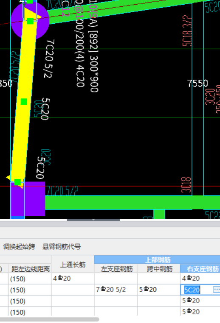
Task: Select the horizontal green beam beside the square column
Action: (x=132, y=203)
